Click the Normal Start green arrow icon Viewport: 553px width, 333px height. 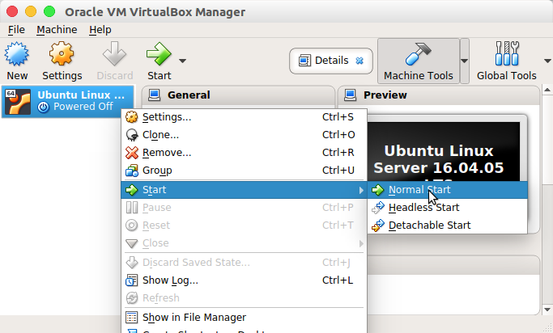click(x=378, y=190)
